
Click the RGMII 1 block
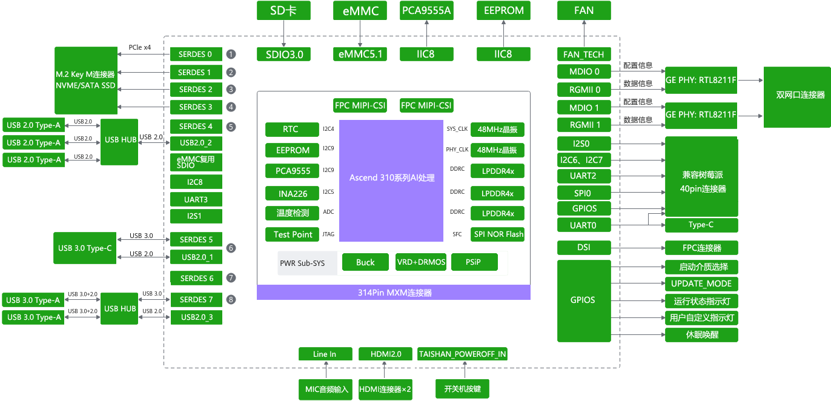coord(584,125)
